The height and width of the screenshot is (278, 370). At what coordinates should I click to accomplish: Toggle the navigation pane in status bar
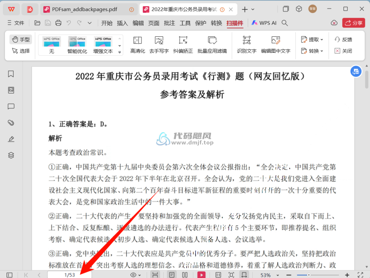click(x=9, y=275)
